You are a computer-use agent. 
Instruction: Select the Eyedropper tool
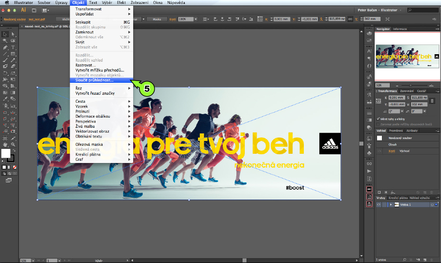click(x=5, y=99)
